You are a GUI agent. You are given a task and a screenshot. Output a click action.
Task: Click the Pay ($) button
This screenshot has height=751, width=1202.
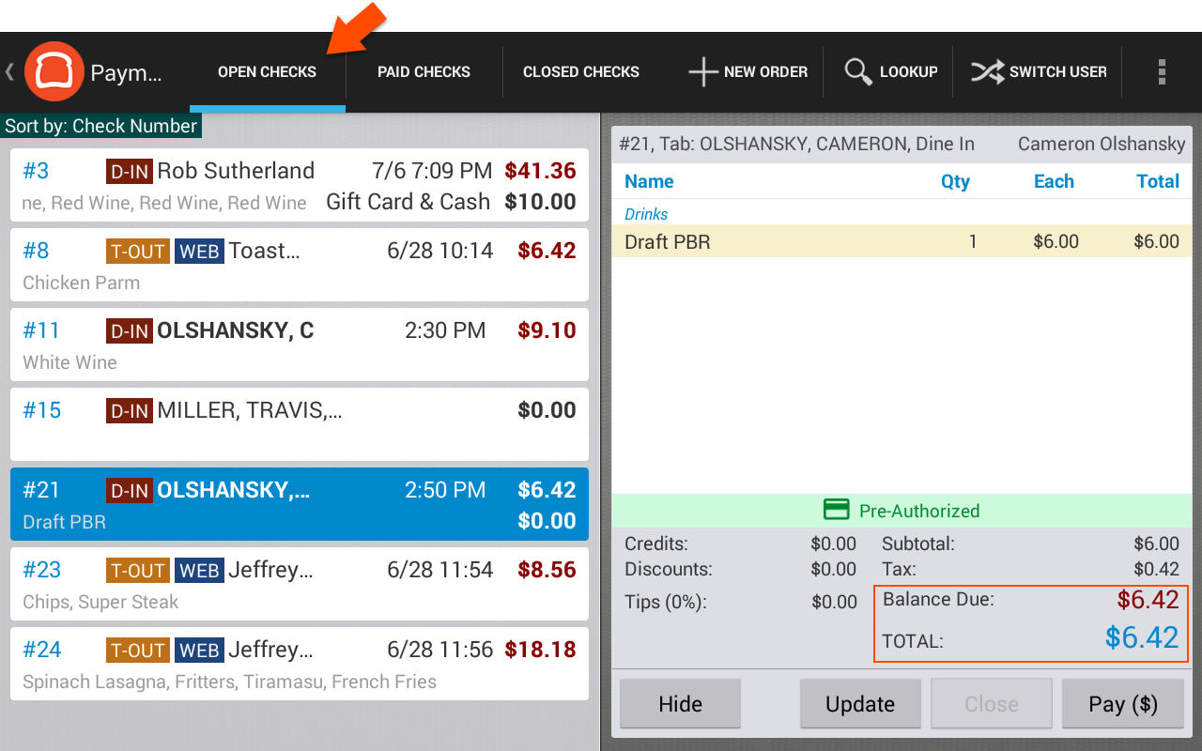click(x=1123, y=703)
